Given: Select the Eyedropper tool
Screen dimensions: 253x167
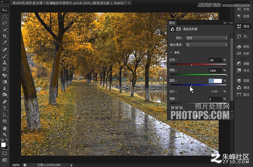Looking at the screenshot, I should click(5, 43).
